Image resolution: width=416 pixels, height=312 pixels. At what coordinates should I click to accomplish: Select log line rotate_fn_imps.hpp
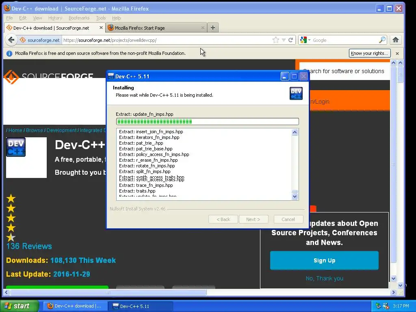click(147, 166)
